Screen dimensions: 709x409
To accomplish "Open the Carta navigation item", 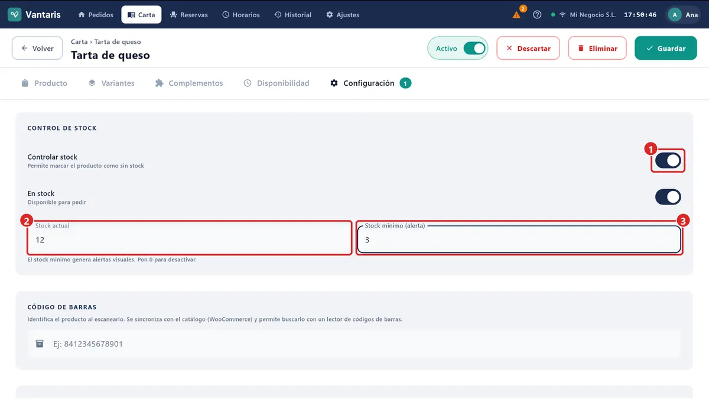I will tap(141, 15).
